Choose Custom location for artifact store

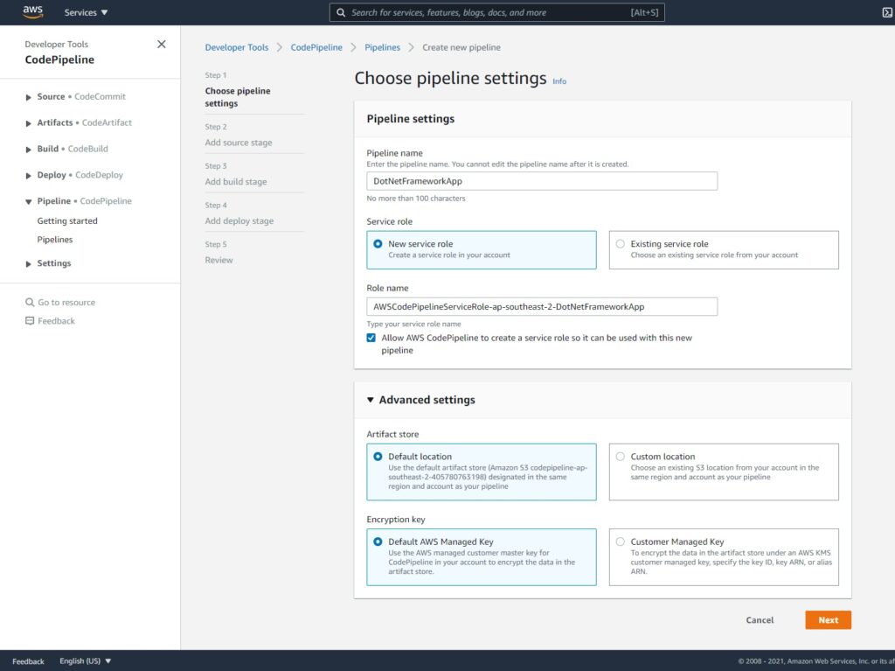[x=621, y=457]
